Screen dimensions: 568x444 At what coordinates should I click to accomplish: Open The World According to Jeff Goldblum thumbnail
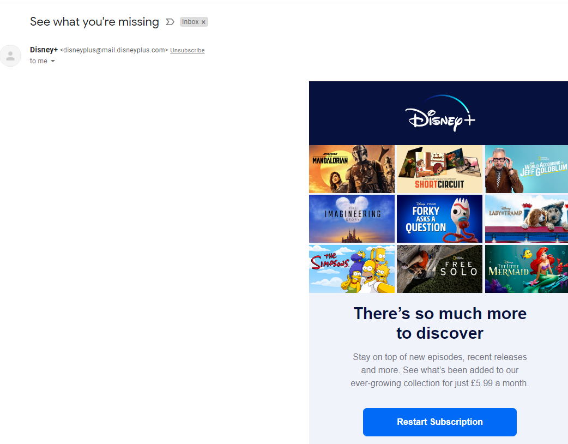527,169
